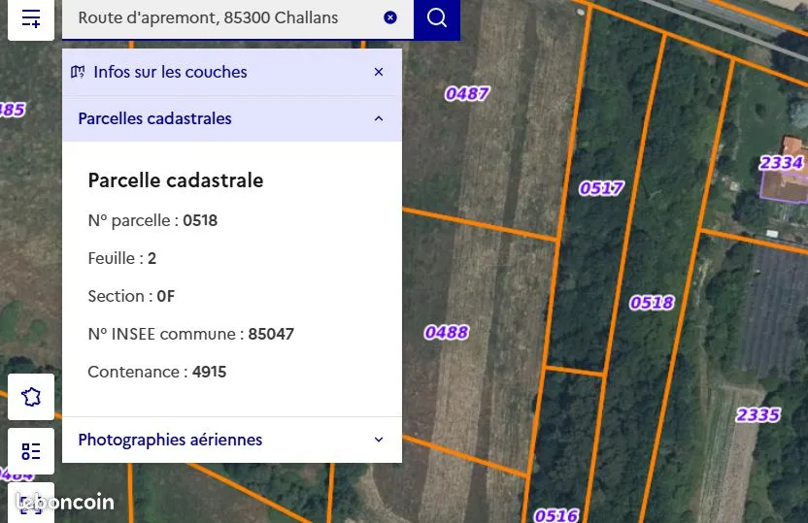This screenshot has height=523, width=808.
Task: Select parcel 2335 on the map
Action: pos(758,414)
